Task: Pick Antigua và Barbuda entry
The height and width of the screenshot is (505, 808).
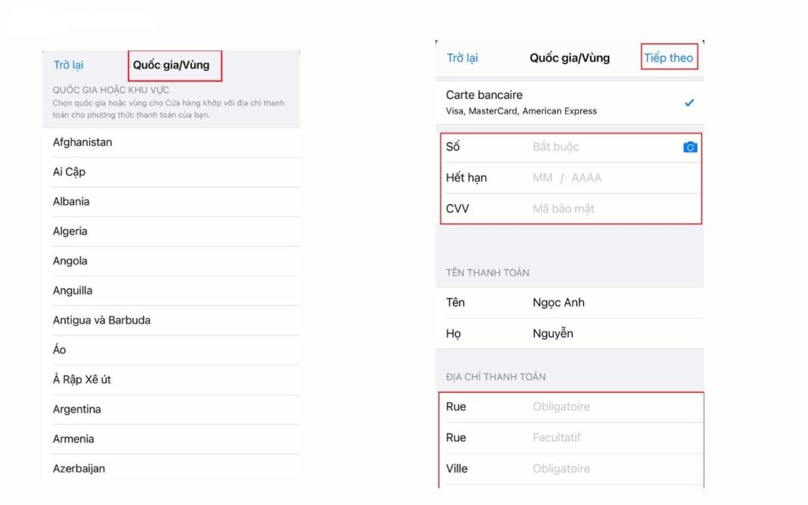Action: 102,320
